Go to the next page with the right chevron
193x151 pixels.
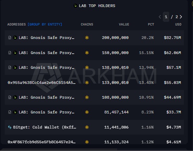(x=181, y=17)
